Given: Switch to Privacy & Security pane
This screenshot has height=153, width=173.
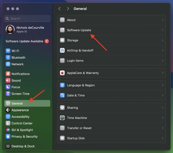Looking at the screenshot, I should (x=24, y=137).
